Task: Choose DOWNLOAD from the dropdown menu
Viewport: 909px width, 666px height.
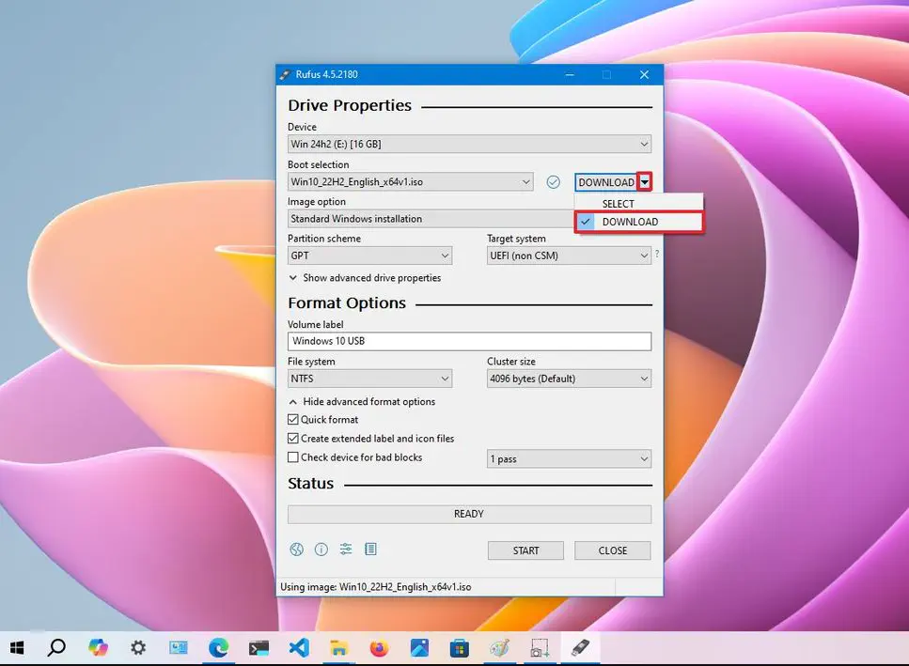Action: click(x=630, y=222)
